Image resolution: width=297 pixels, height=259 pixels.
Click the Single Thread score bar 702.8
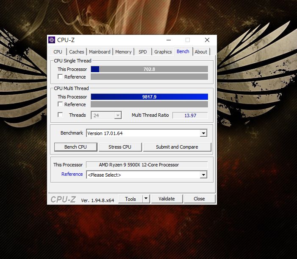149,69
